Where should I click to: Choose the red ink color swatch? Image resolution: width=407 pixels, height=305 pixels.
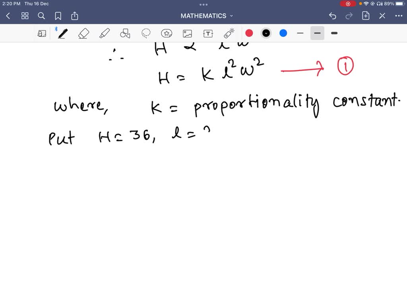point(249,33)
